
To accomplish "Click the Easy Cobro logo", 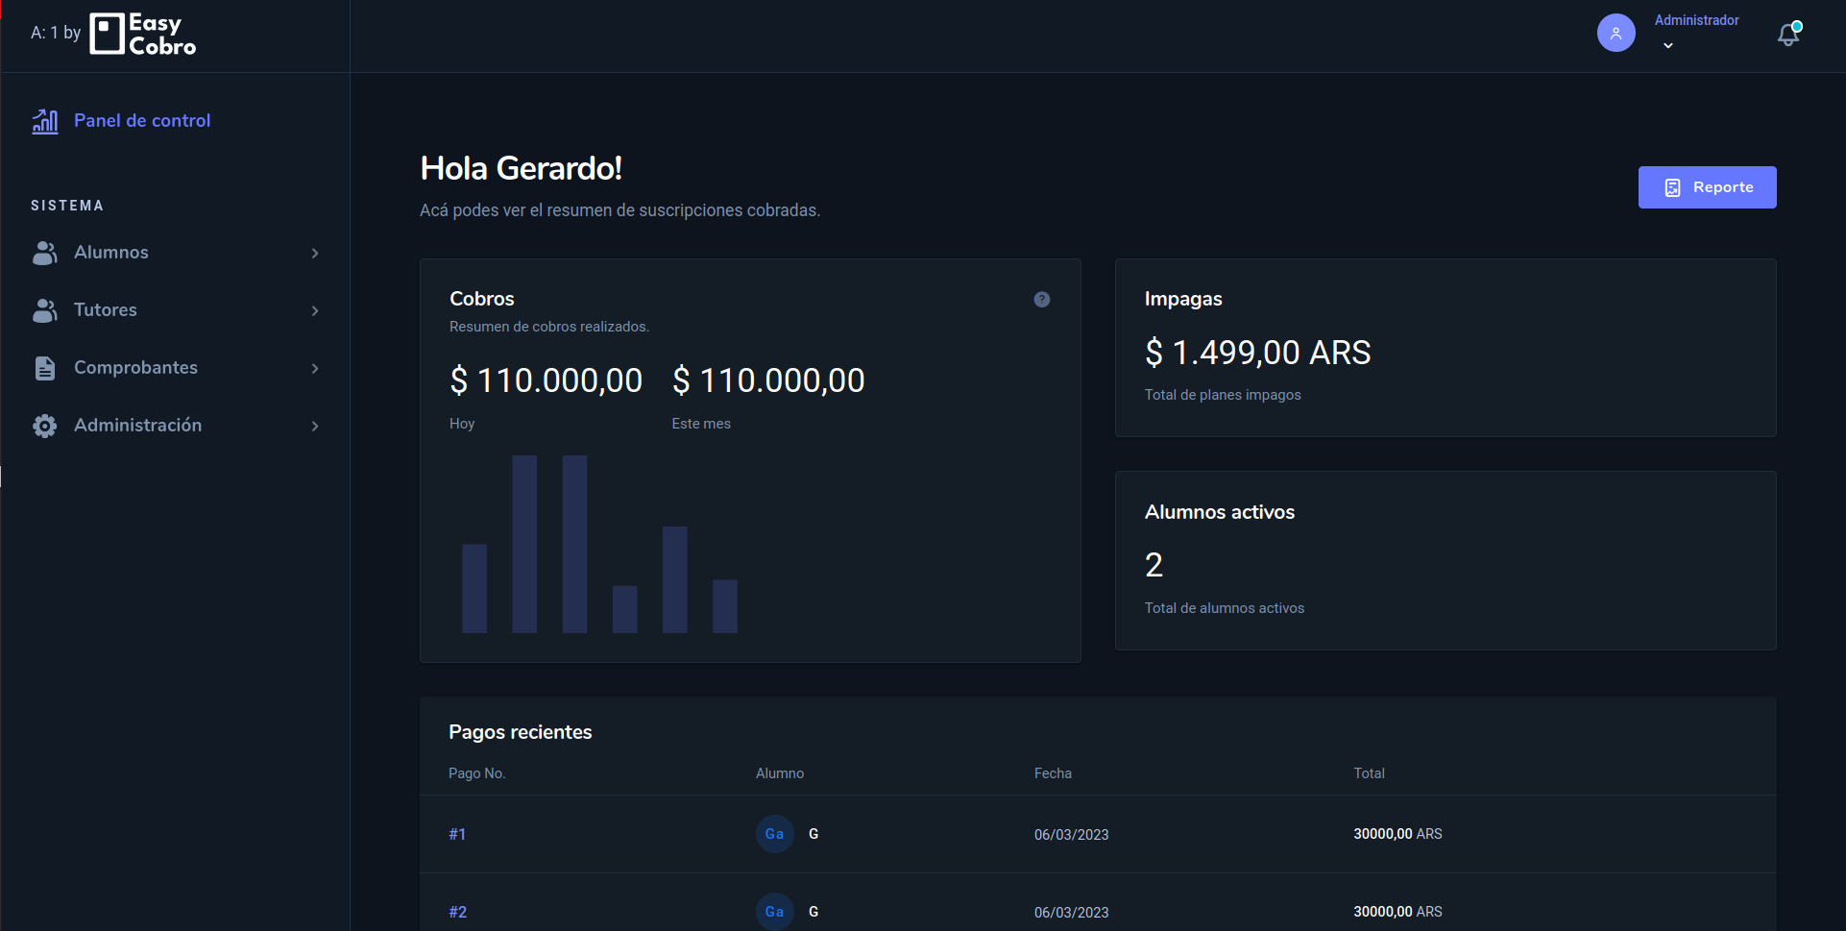I will (143, 34).
